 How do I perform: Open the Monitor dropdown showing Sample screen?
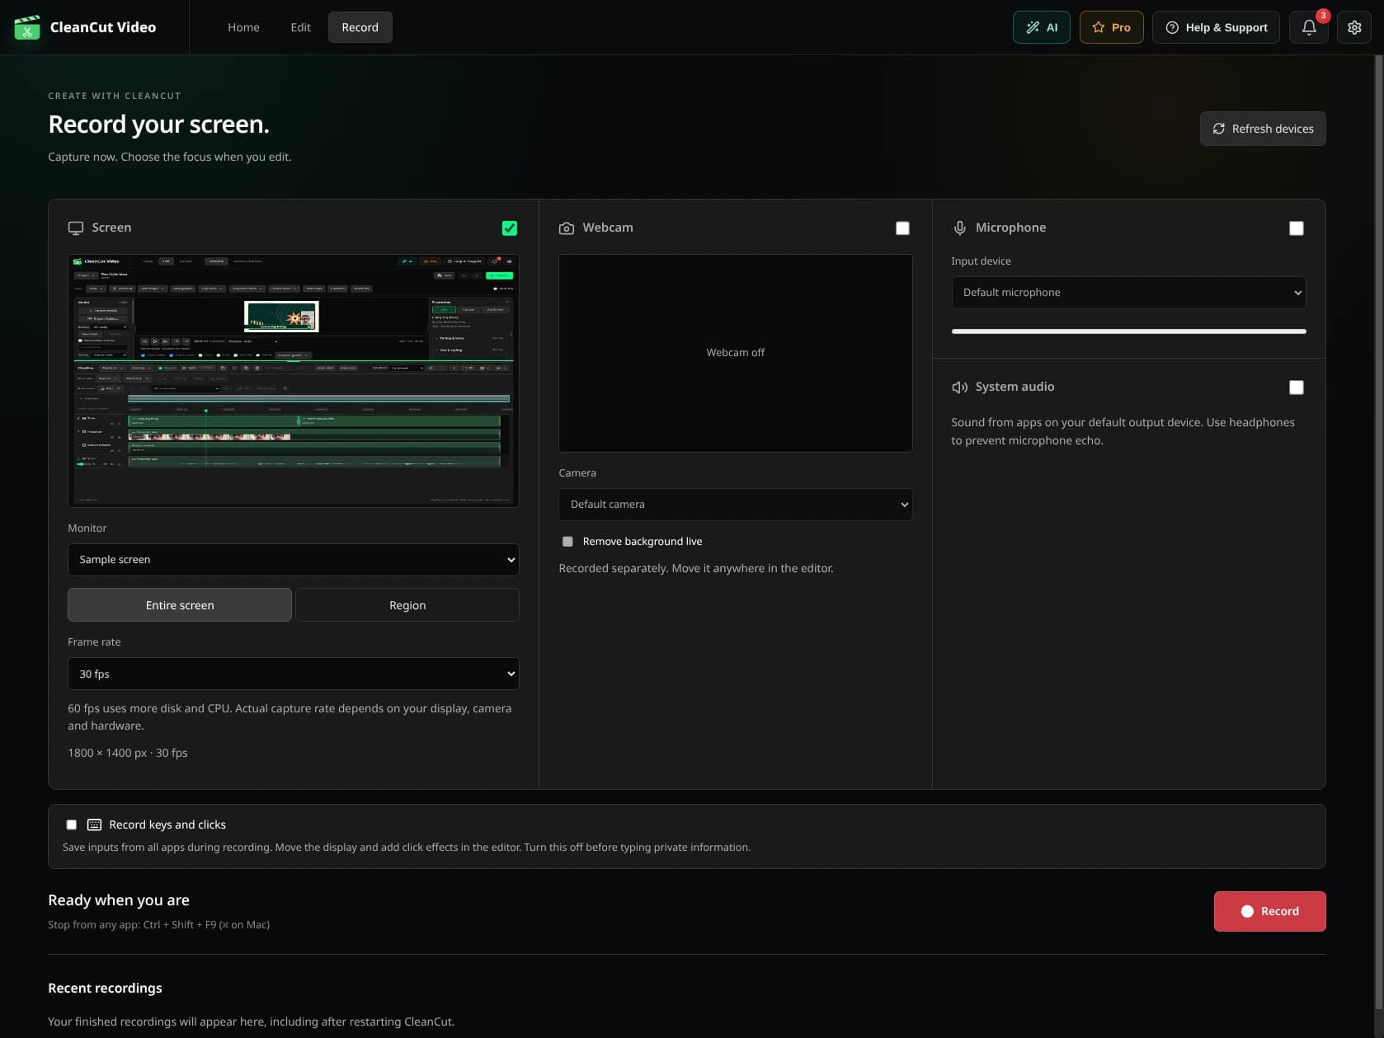[293, 560]
